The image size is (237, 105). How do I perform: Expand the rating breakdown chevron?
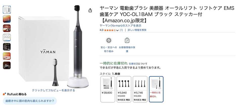click(117, 30)
